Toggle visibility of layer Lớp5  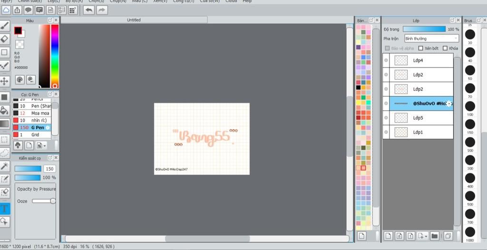386,118
